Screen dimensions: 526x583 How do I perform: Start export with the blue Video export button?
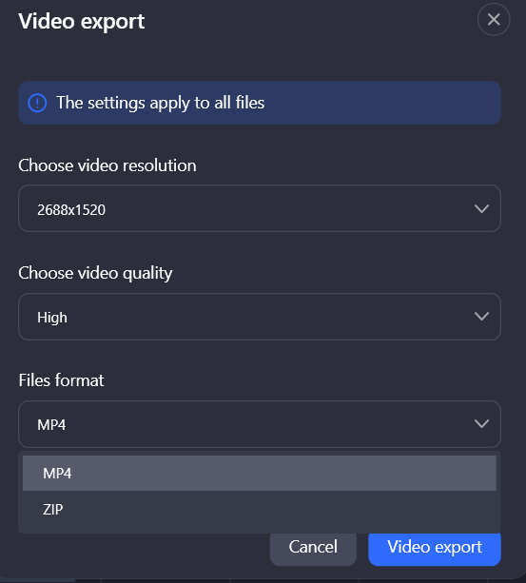click(435, 547)
